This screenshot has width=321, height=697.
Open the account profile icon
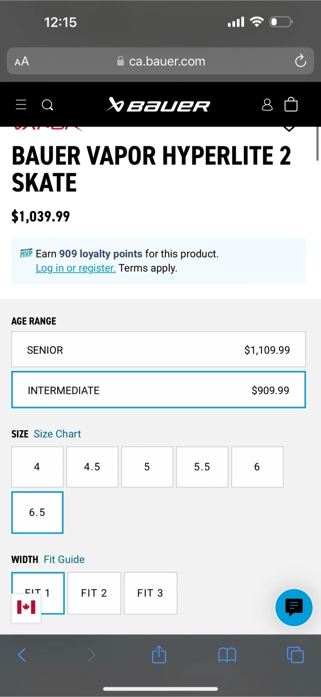pyautogui.click(x=267, y=105)
